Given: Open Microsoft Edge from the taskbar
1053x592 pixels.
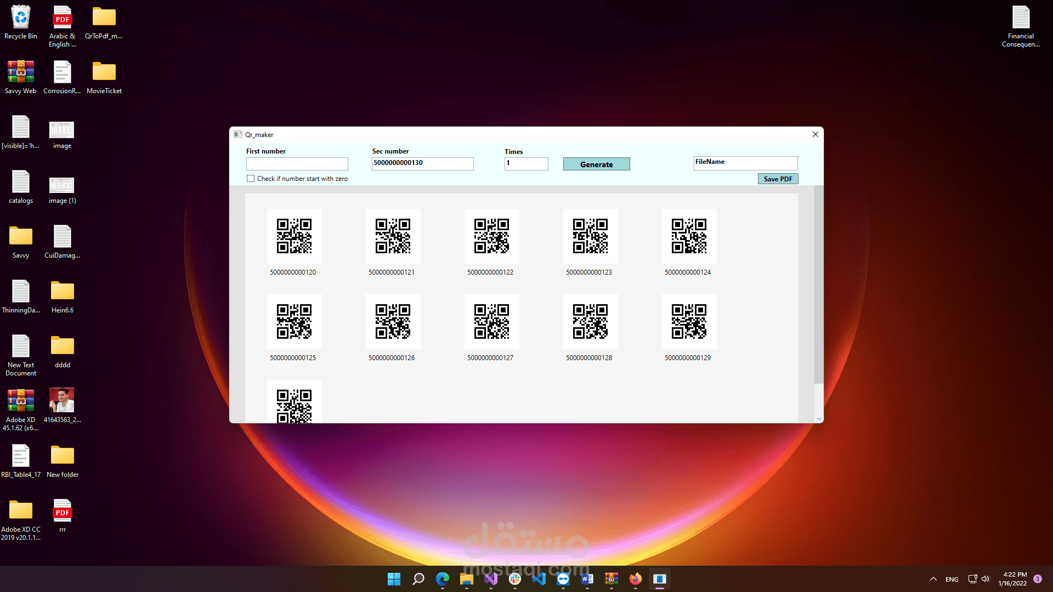Looking at the screenshot, I should pos(443,579).
